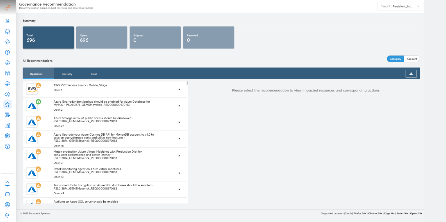Viewport: 446px width, 222px height.
Task: Click the recommendations list scrollbar
Action: point(187,83)
